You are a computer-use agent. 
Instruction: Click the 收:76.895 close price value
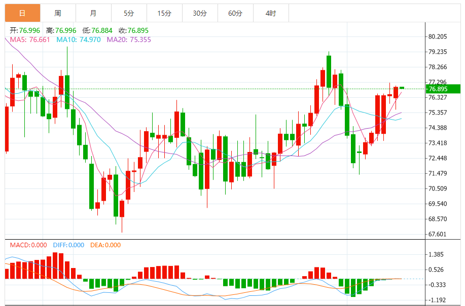pos(133,30)
